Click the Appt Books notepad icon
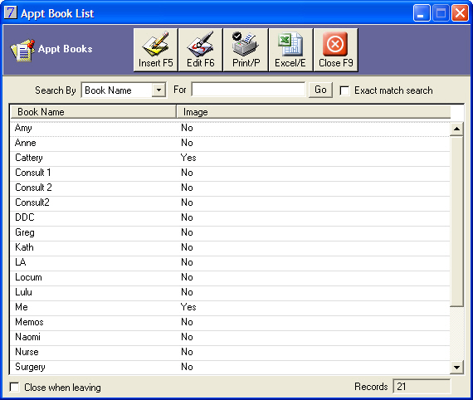This screenshot has height=400, width=473. pos(22,51)
